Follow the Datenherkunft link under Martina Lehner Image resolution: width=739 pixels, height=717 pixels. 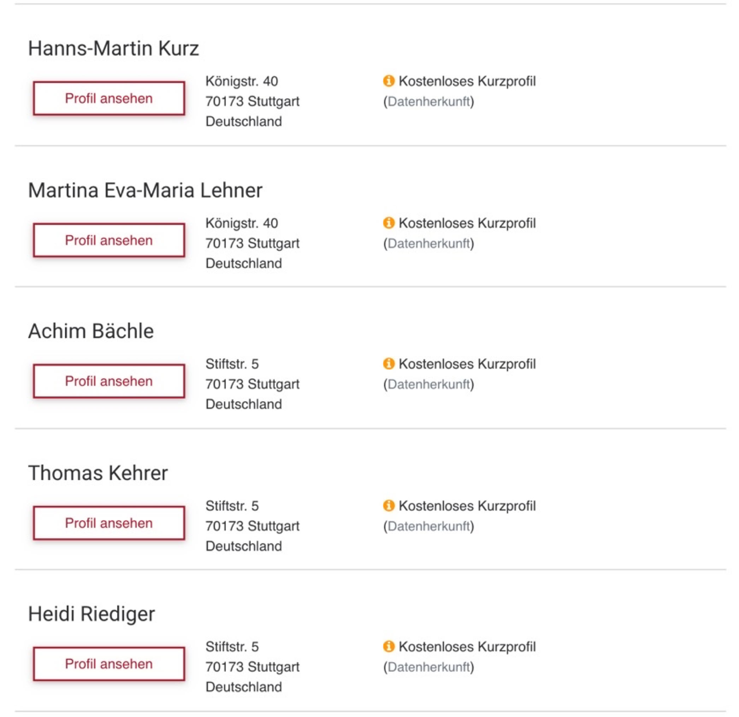429,243
